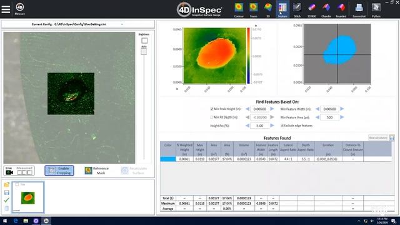Image resolution: width=400 pixels, height=225 pixels.
Task: Click the 4D Measure icon
Action: pos(19,9)
